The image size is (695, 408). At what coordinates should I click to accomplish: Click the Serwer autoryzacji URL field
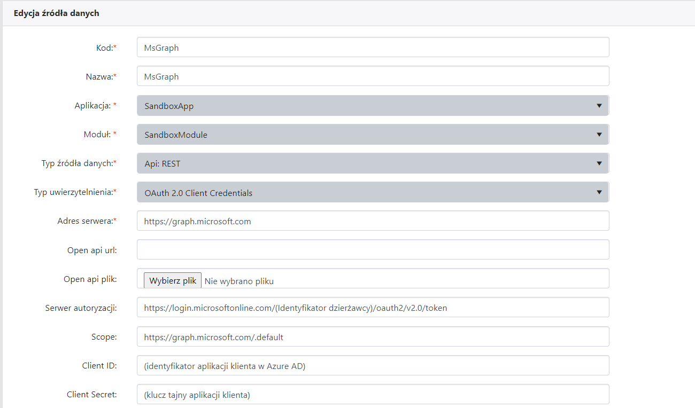pyautogui.click(x=373, y=308)
